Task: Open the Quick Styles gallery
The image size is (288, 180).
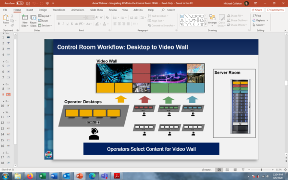Action: tap(221, 21)
